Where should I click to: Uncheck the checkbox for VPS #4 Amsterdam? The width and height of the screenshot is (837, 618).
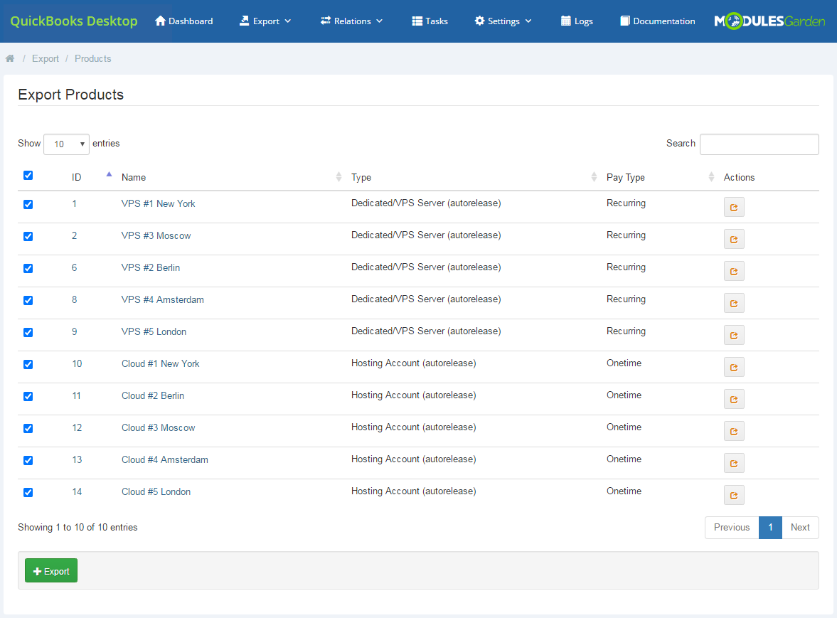(x=28, y=300)
